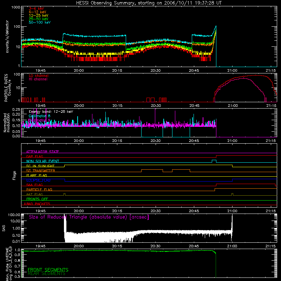Click the 20:45 label under SAS plot
281x281 pixels.
[194, 246]
